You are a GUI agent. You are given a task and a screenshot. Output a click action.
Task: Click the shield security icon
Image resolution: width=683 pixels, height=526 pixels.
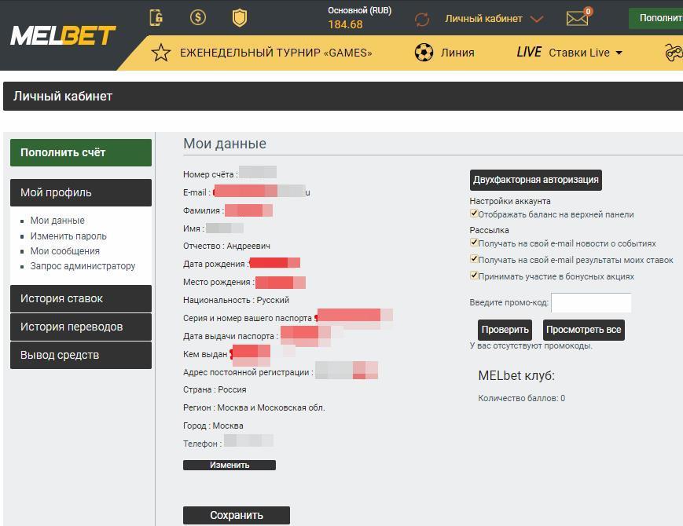coord(240,17)
